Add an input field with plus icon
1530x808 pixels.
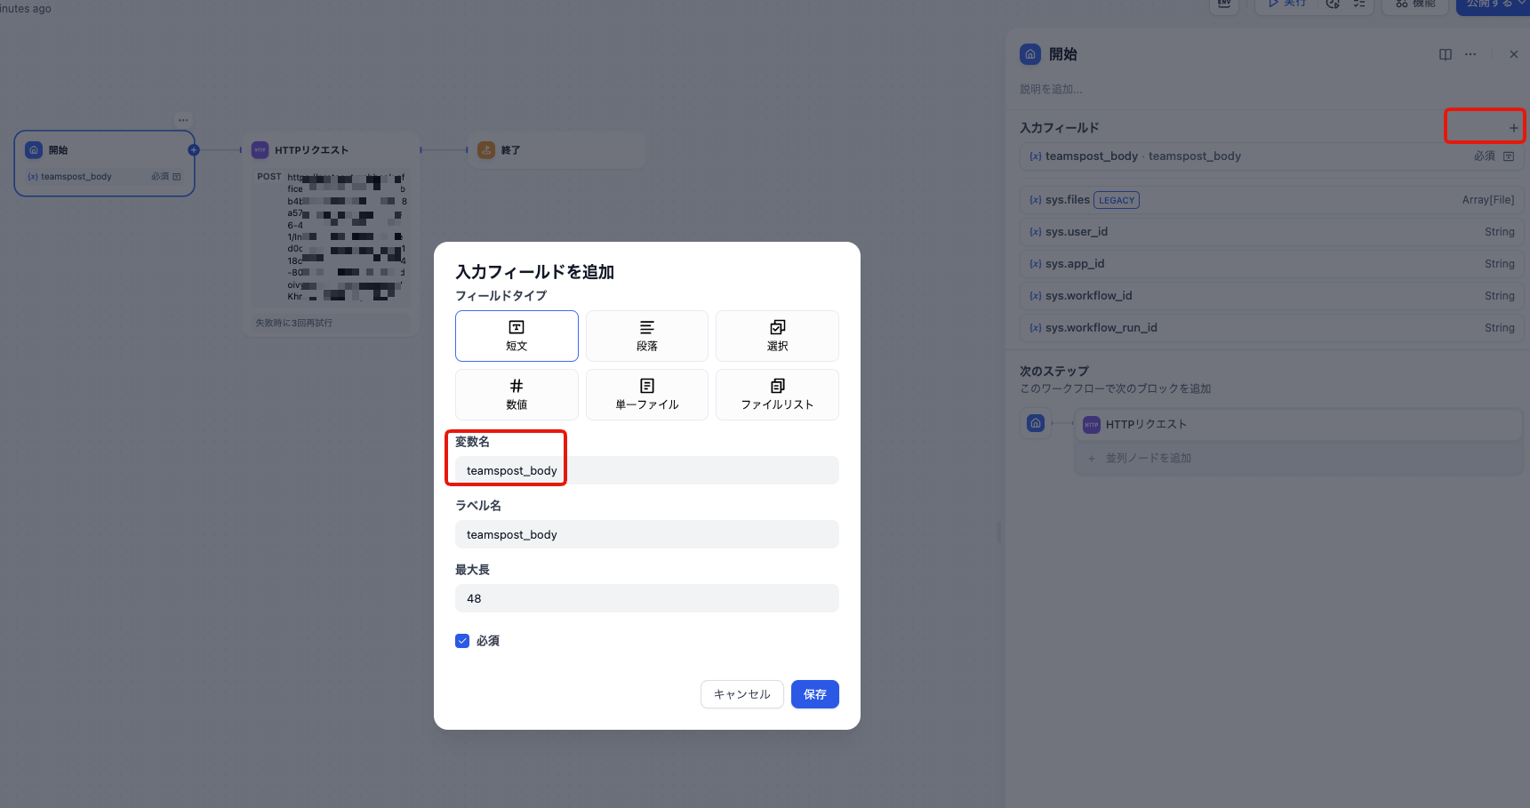(x=1513, y=128)
